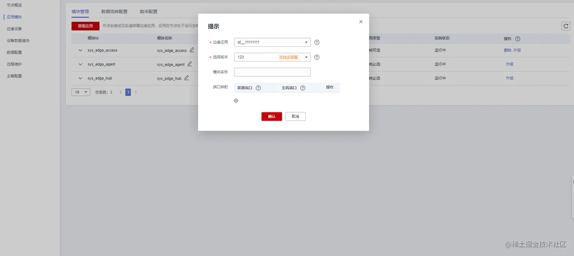Open 应用模块 in the sidebar
Image resolution: width=574 pixels, height=256 pixels.
pyautogui.click(x=14, y=17)
